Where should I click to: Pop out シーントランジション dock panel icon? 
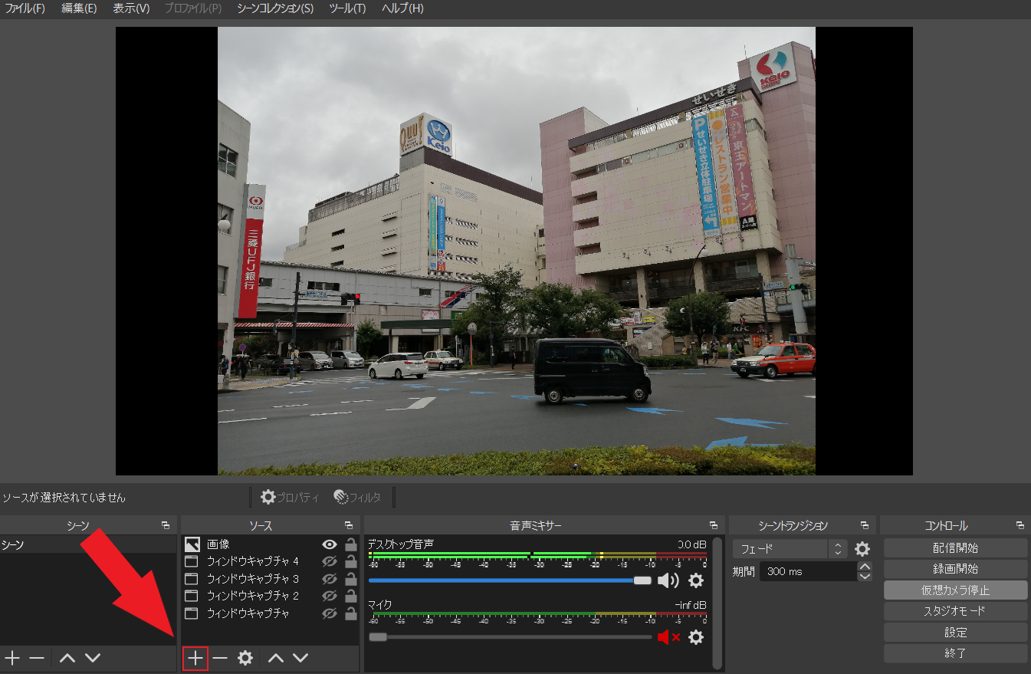click(x=865, y=525)
